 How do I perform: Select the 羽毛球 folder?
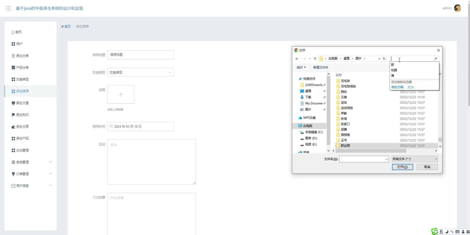pyautogui.click(x=343, y=81)
